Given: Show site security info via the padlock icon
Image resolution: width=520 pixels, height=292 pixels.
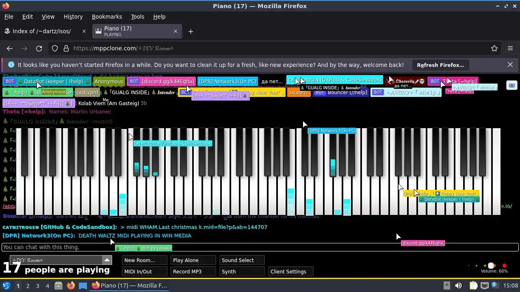Looking at the screenshot, I should 66,48.
